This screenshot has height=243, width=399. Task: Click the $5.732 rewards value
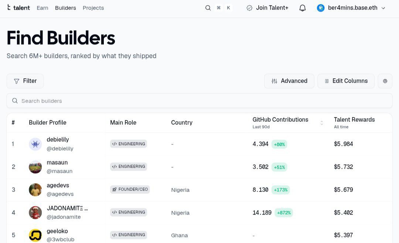343,167
